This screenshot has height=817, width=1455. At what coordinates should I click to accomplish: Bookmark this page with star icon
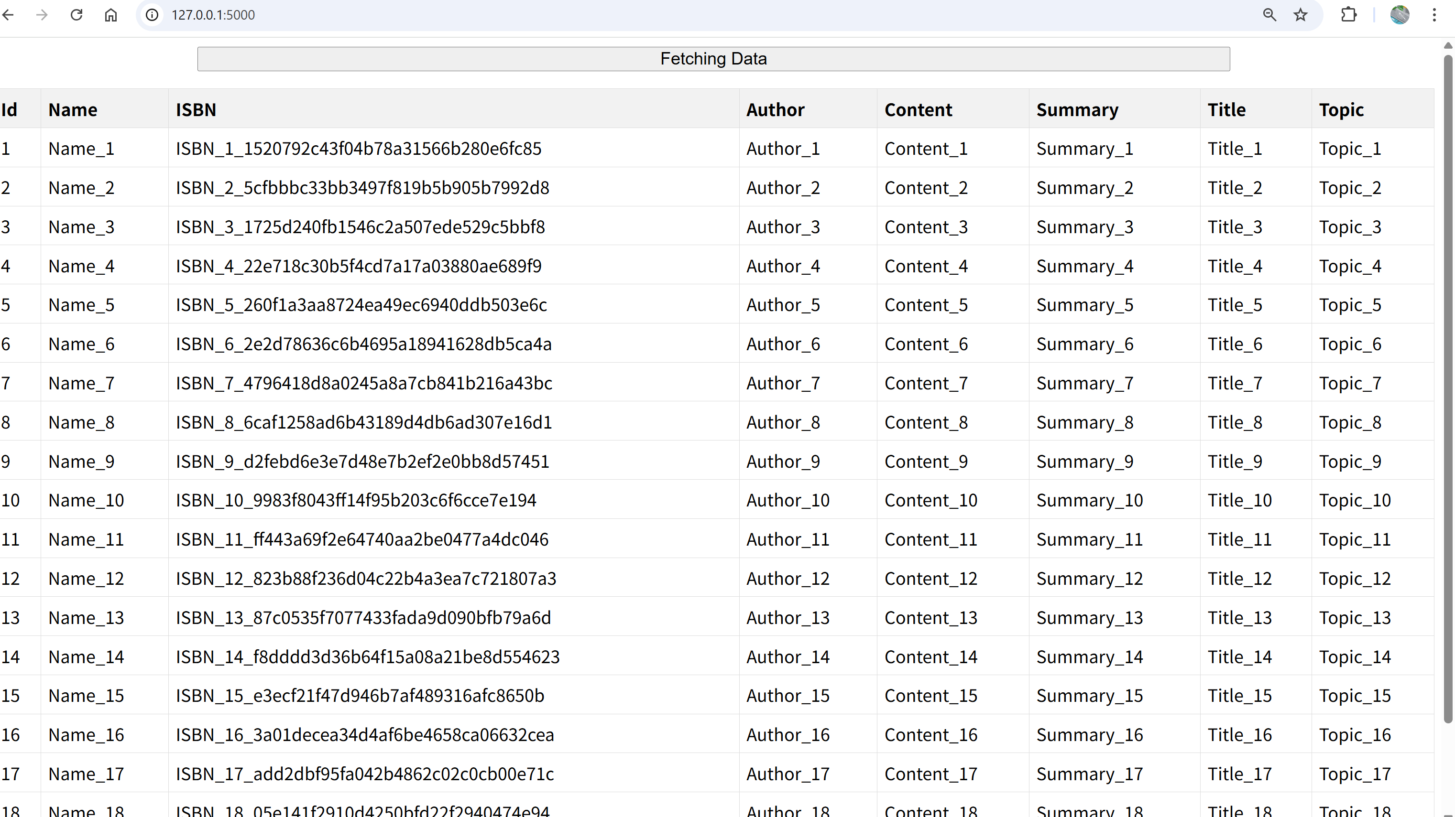pos(1300,15)
